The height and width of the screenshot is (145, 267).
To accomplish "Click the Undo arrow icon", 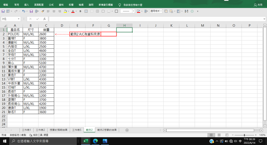I will coord(23,11).
